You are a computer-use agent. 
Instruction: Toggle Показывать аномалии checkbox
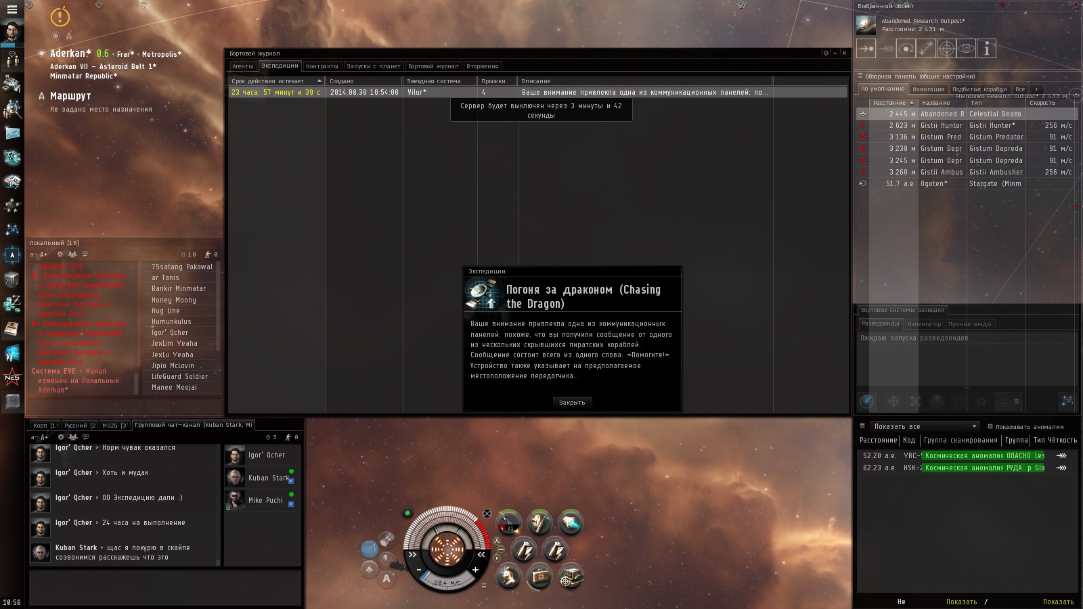click(990, 427)
